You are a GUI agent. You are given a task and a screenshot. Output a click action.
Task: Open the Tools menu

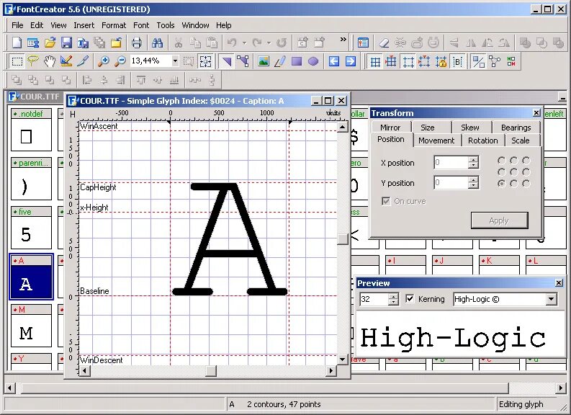tap(166, 25)
